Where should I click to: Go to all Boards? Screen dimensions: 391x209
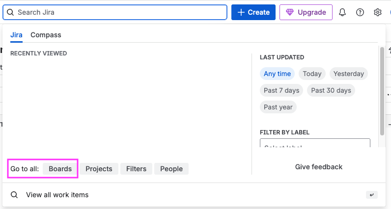[60, 169]
